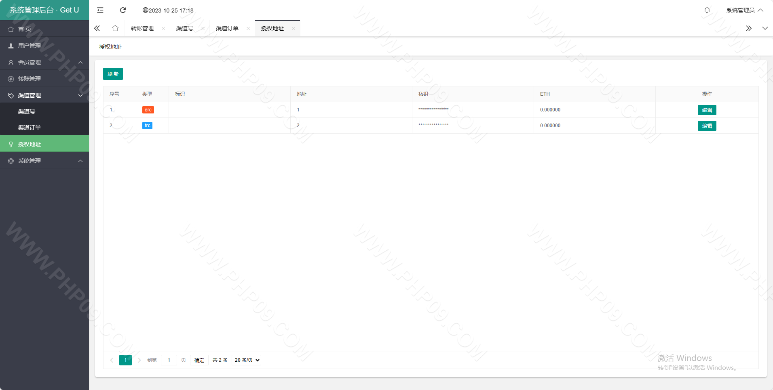The height and width of the screenshot is (390, 773).
Task: Open the tab options dropdown arrow
Action: click(x=765, y=28)
